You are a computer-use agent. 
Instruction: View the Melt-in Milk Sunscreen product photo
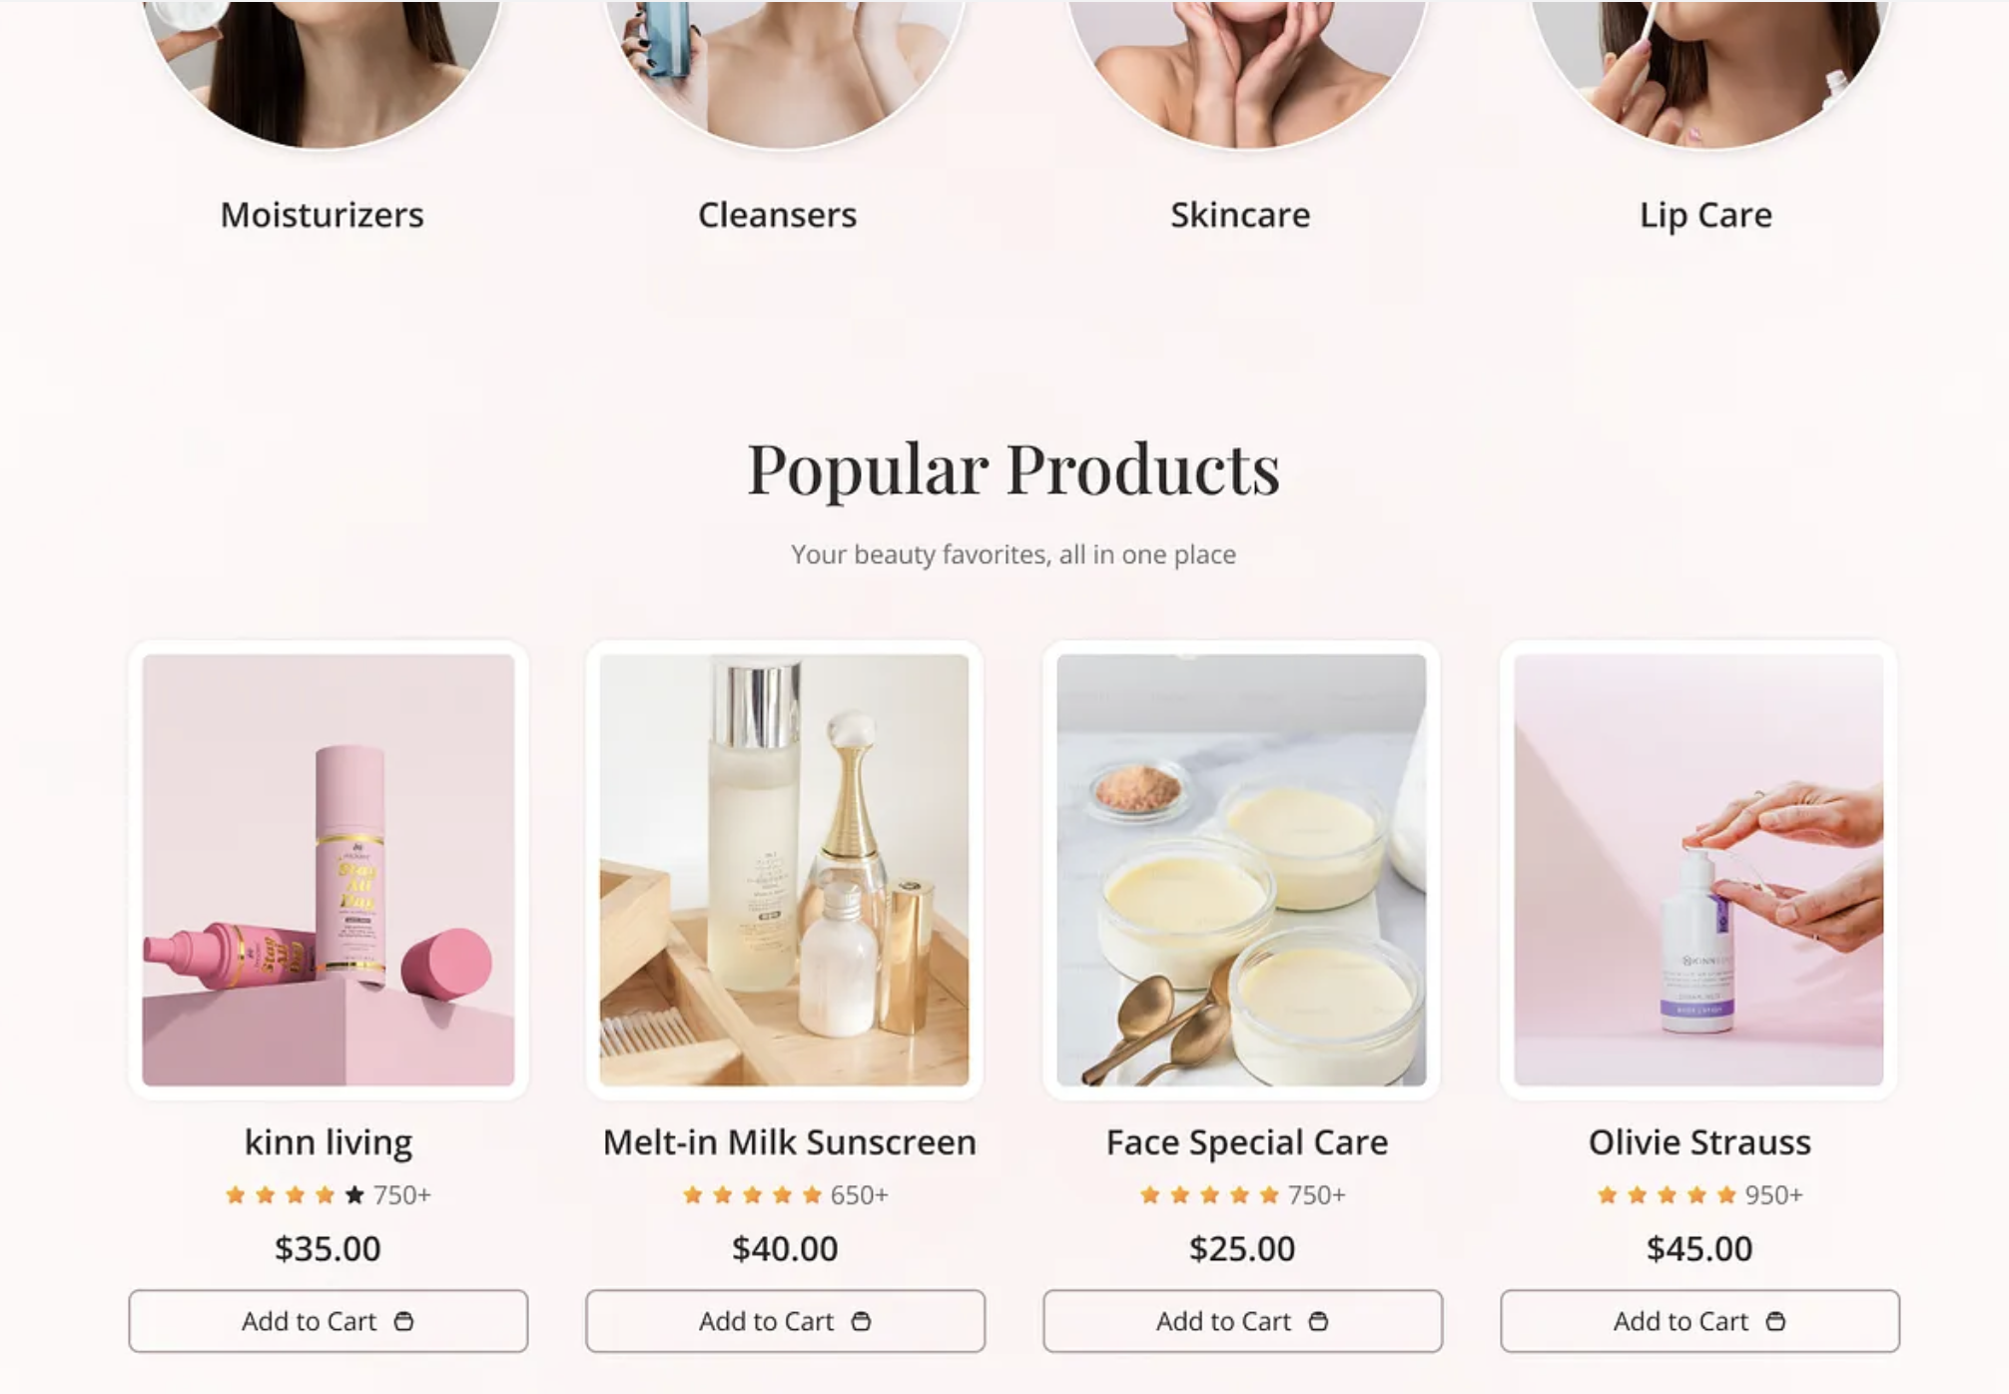(784, 870)
